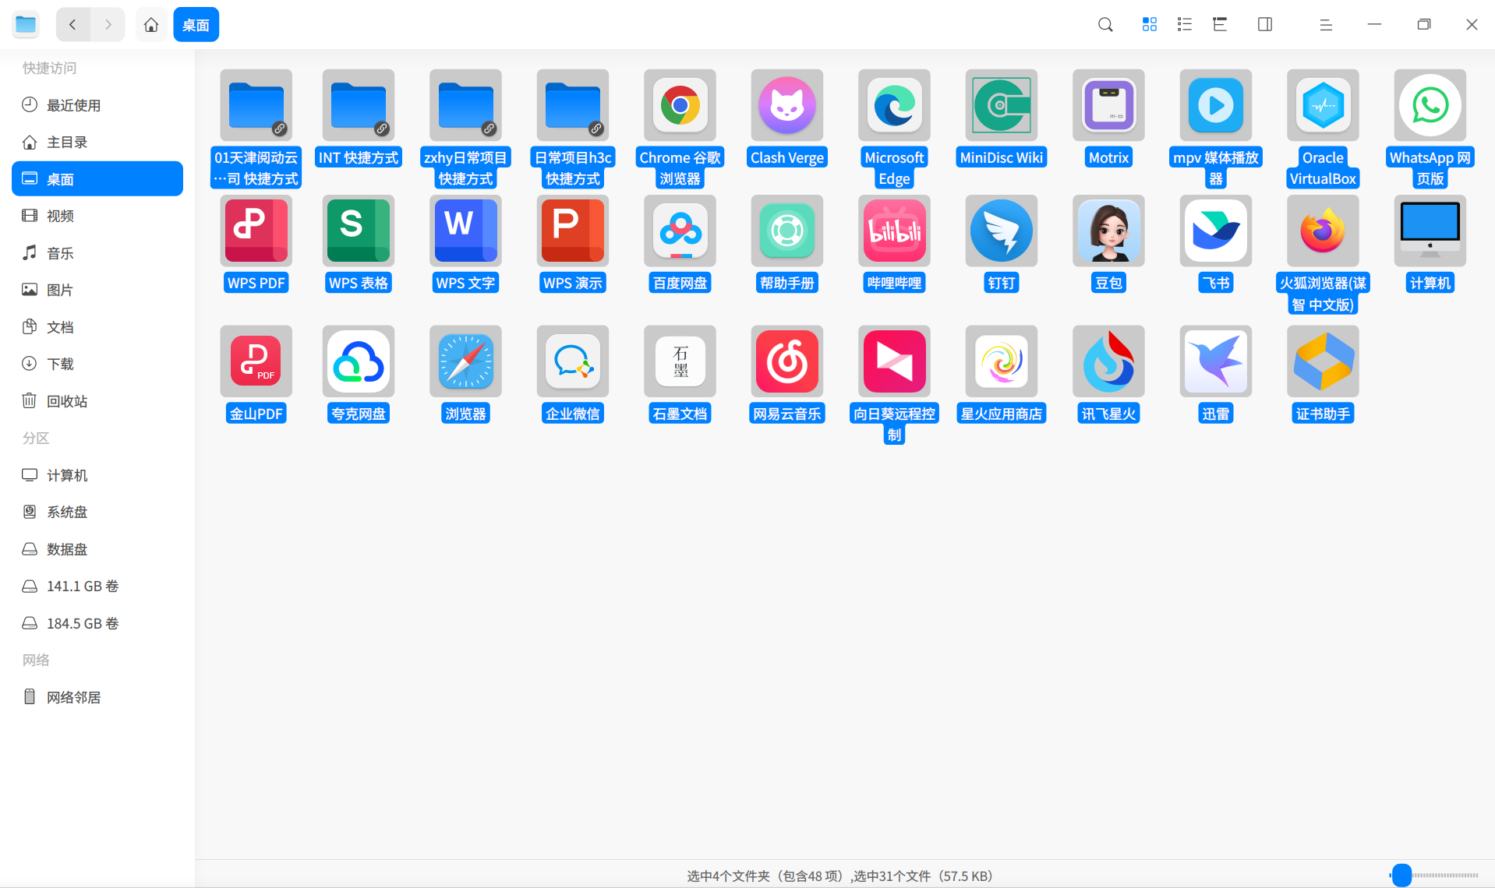Click the 钉钉 app icon
Viewport: 1495px width, 888px height.
click(1002, 231)
